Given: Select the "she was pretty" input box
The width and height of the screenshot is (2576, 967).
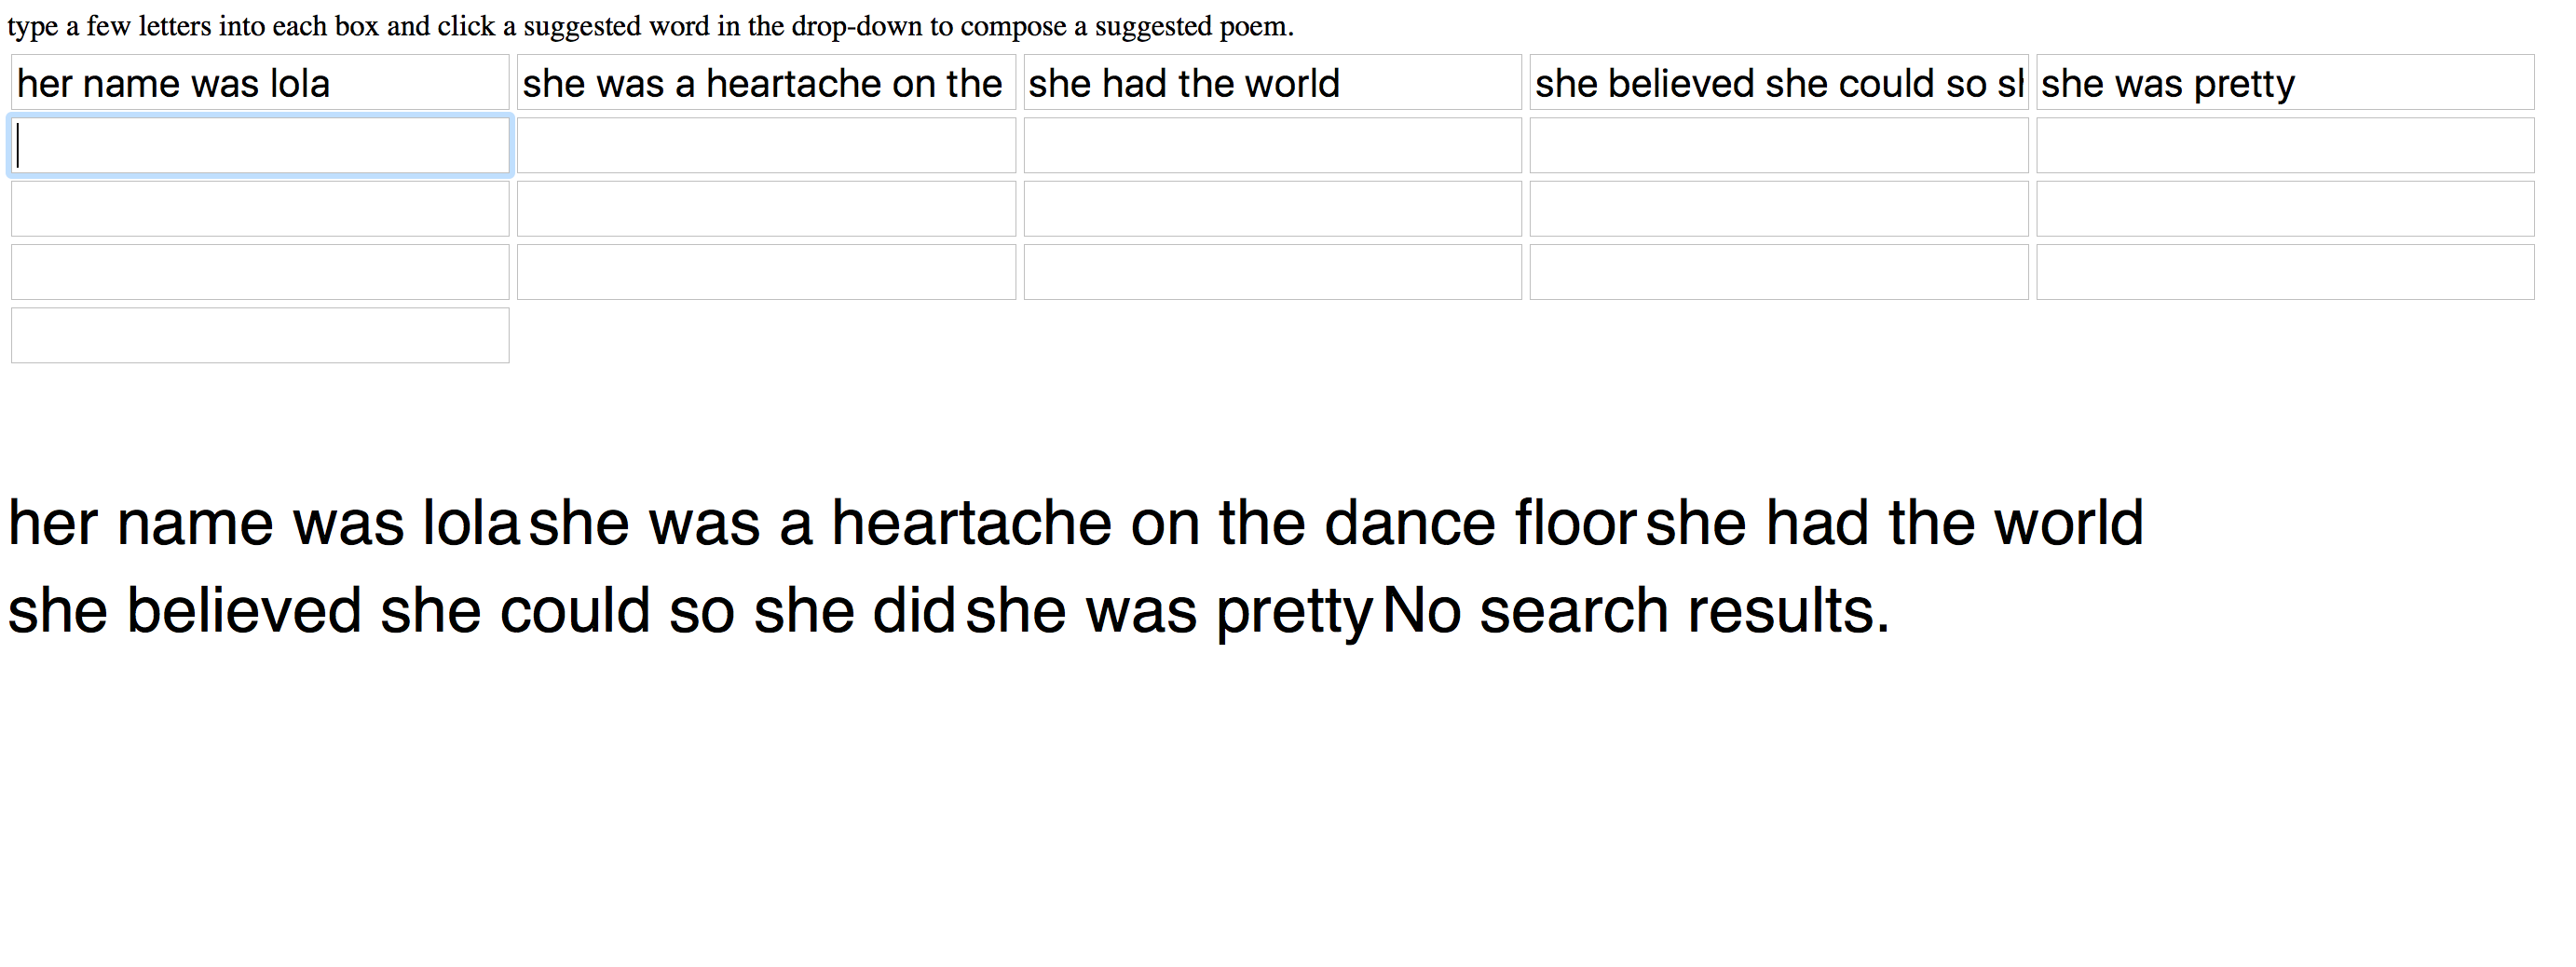Looking at the screenshot, I should point(2285,82).
